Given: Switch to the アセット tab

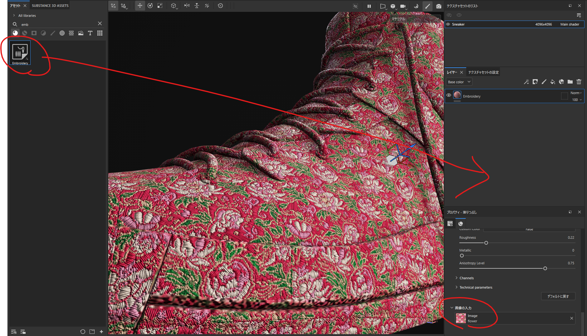Looking at the screenshot, I should pyautogui.click(x=15, y=6).
